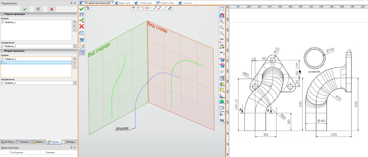Click the tree filter icon in filter toolbar

tap(143, 8)
